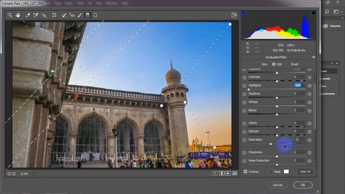Decrease Sharpness with the minus icon
Image resolution: width=345 pixels, height=194 pixels.
pos(244,153)
